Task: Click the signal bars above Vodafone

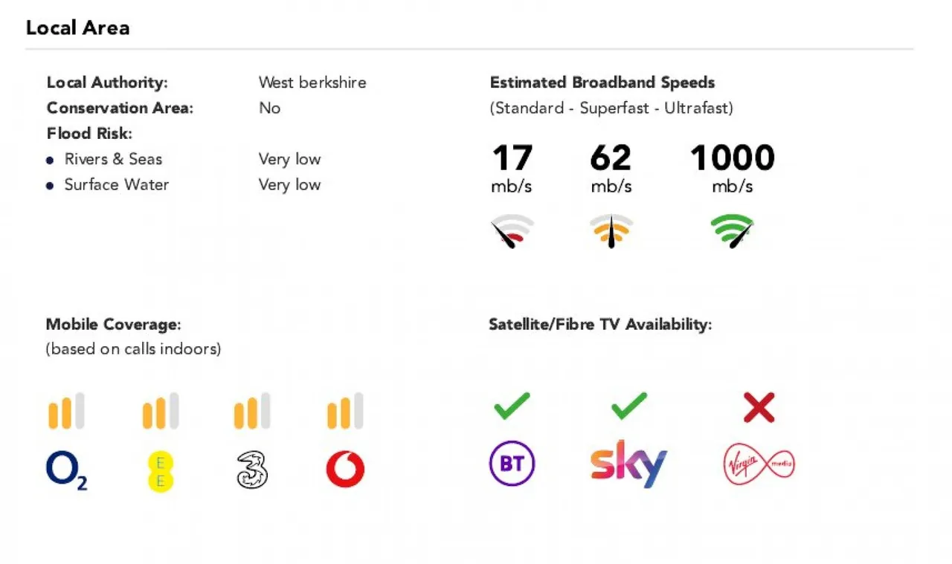Action: click(345, 411)
